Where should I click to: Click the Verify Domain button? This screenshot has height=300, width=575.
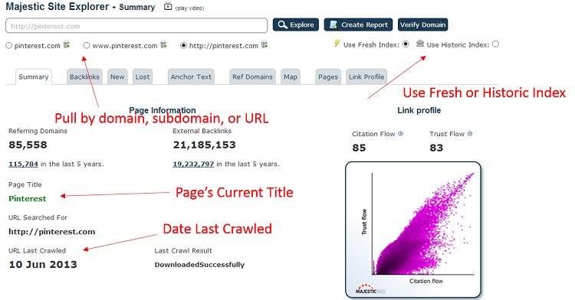pos(422,24)
